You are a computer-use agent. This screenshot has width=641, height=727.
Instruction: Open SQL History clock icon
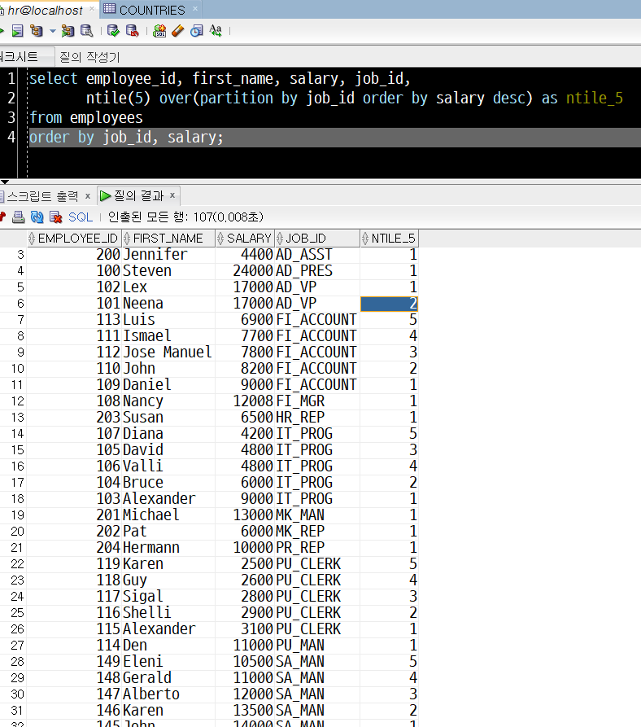196,31
